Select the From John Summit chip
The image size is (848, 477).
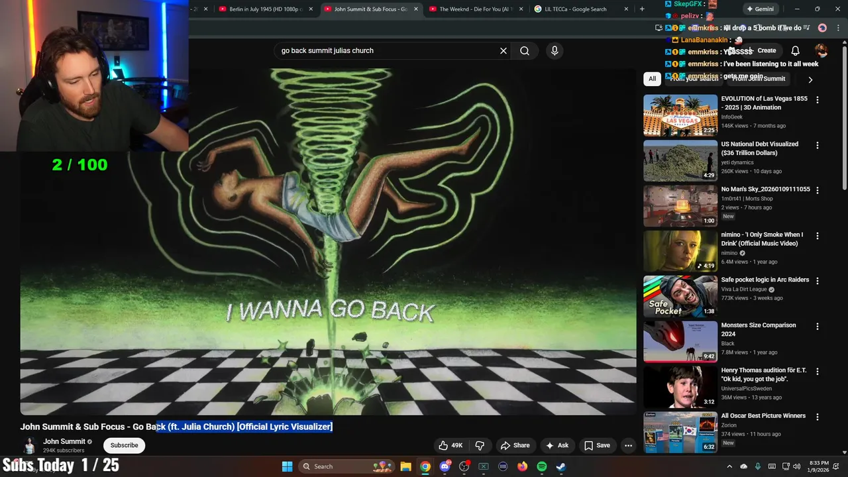tap(759, 79)
